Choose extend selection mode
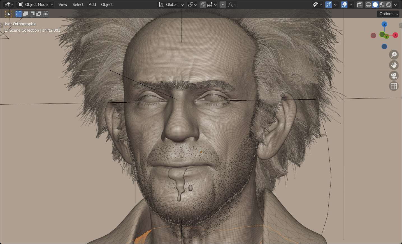Viewport: 402px width, 244px height. 25,14
